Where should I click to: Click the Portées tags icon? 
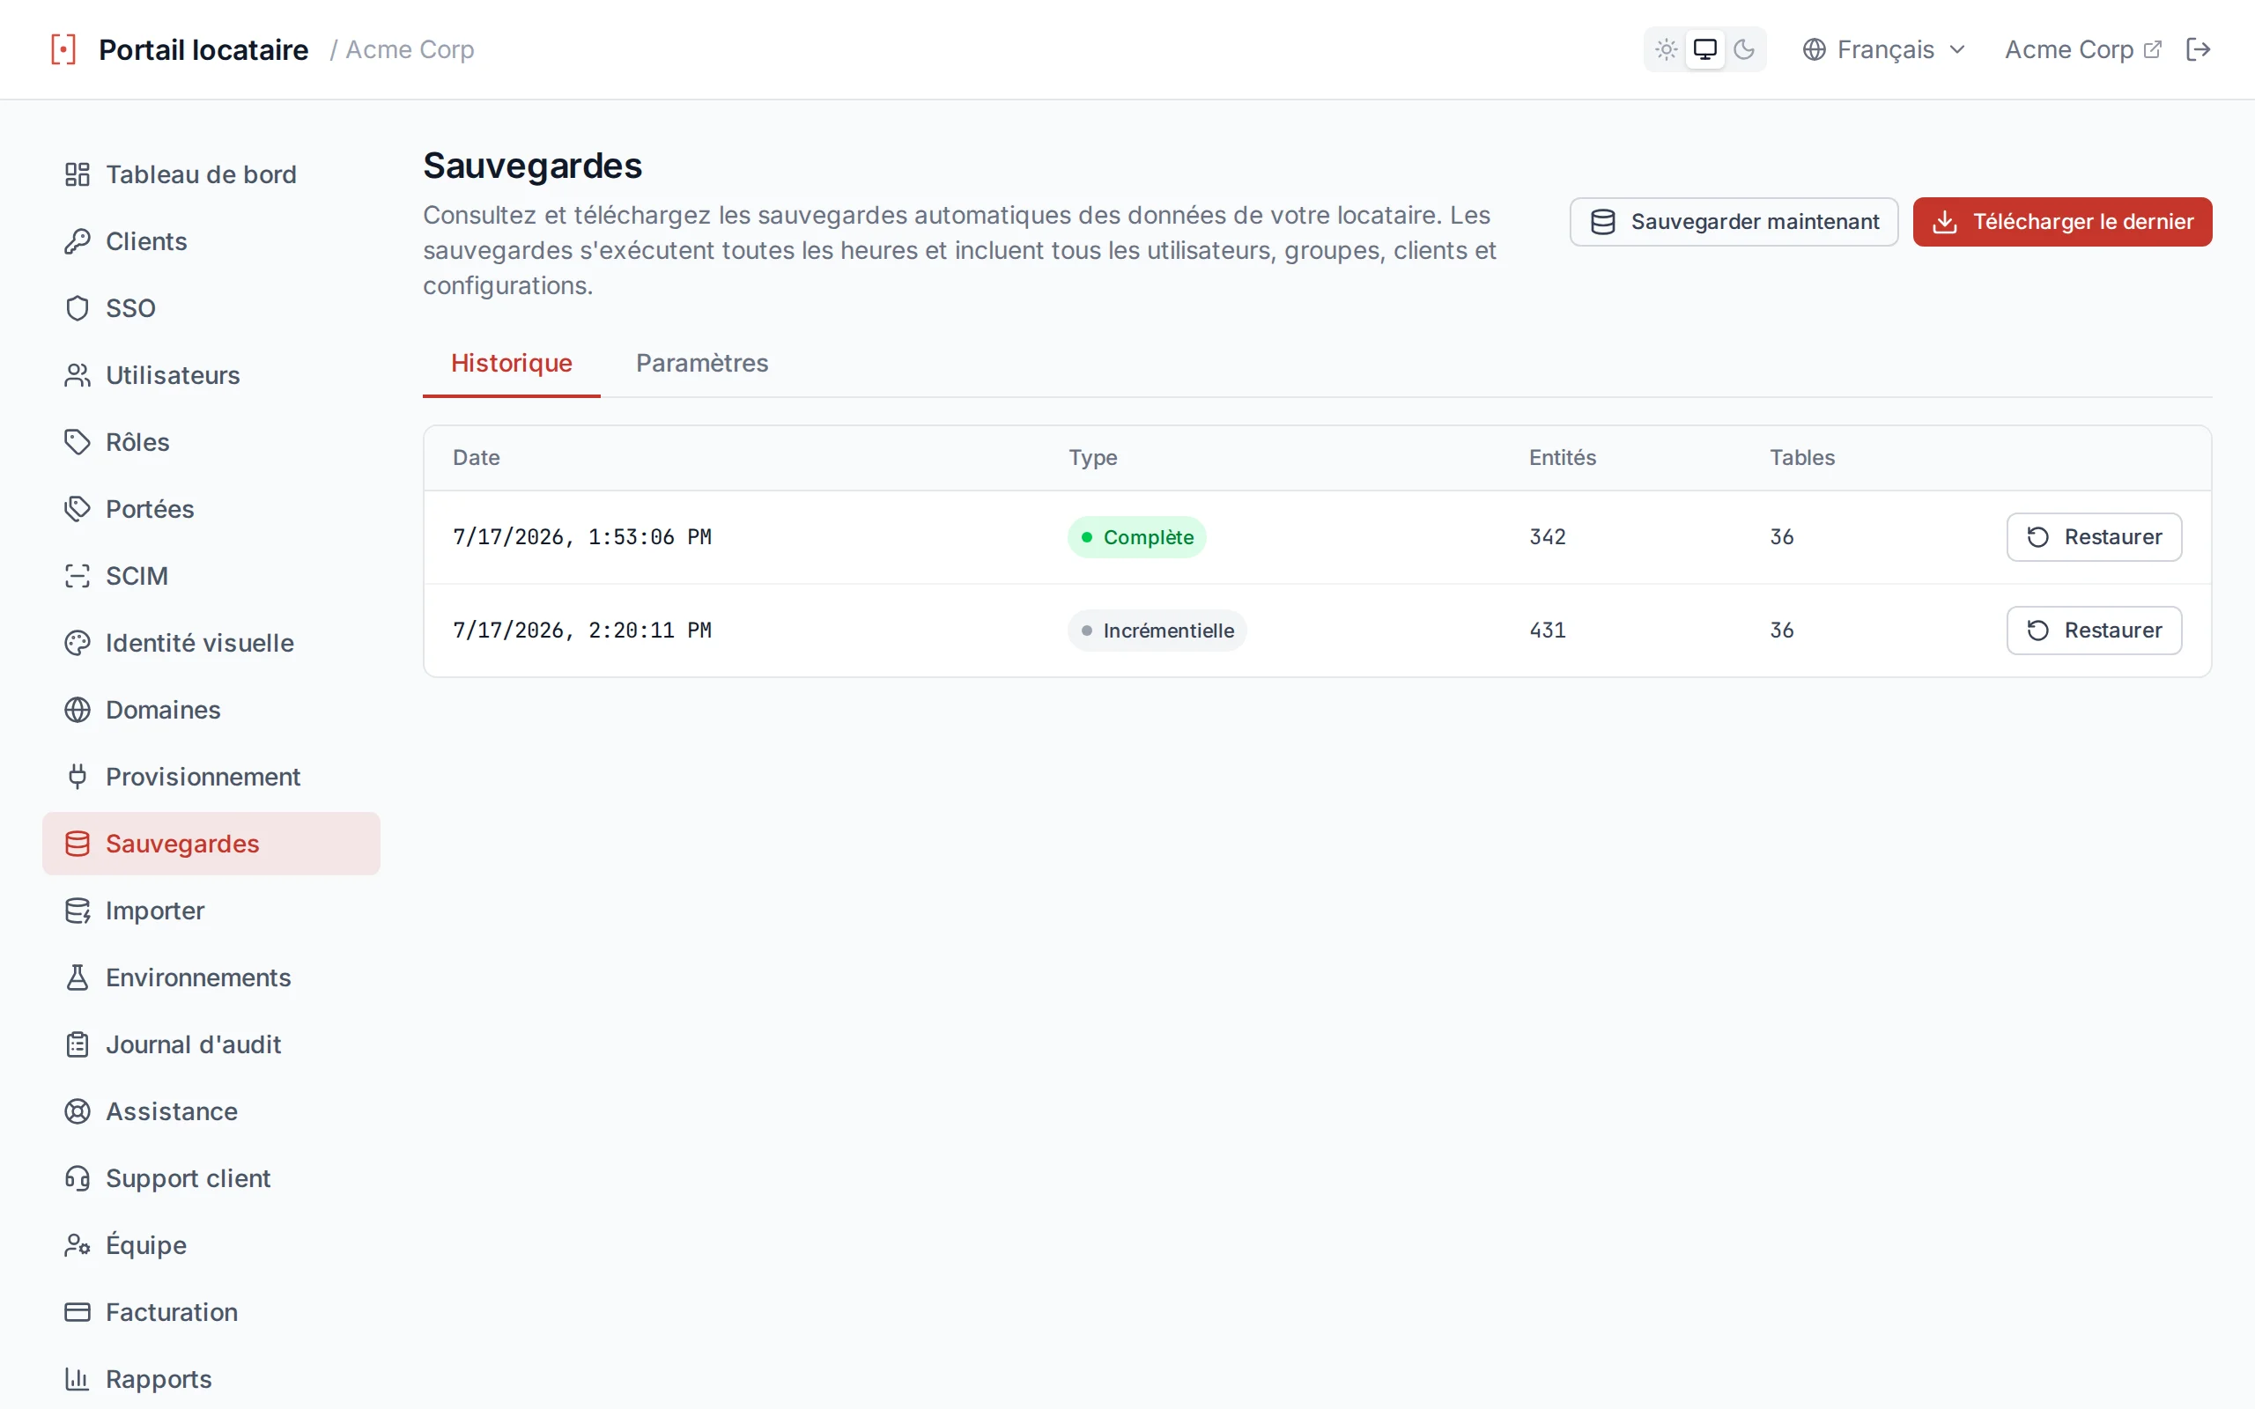click(78, 509)
